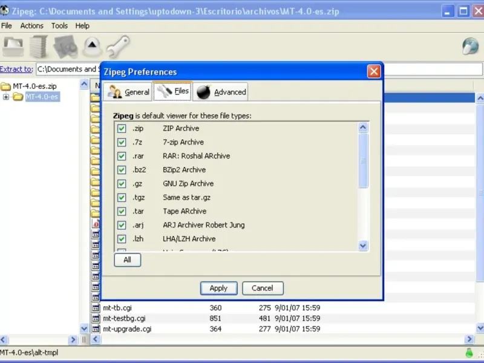Click the MT-4.0-es.zip root folder icon
Viewport: 484px width, 363px height.
(5, 86)
